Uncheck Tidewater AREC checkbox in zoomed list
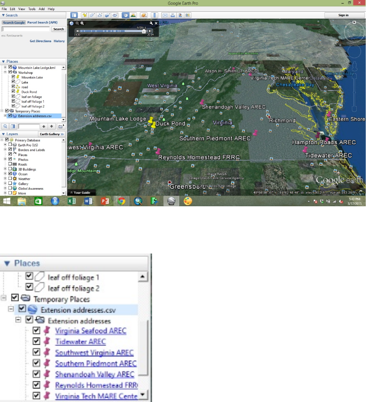This screenshot has height=402, width=366. click(x=36, y=341)
